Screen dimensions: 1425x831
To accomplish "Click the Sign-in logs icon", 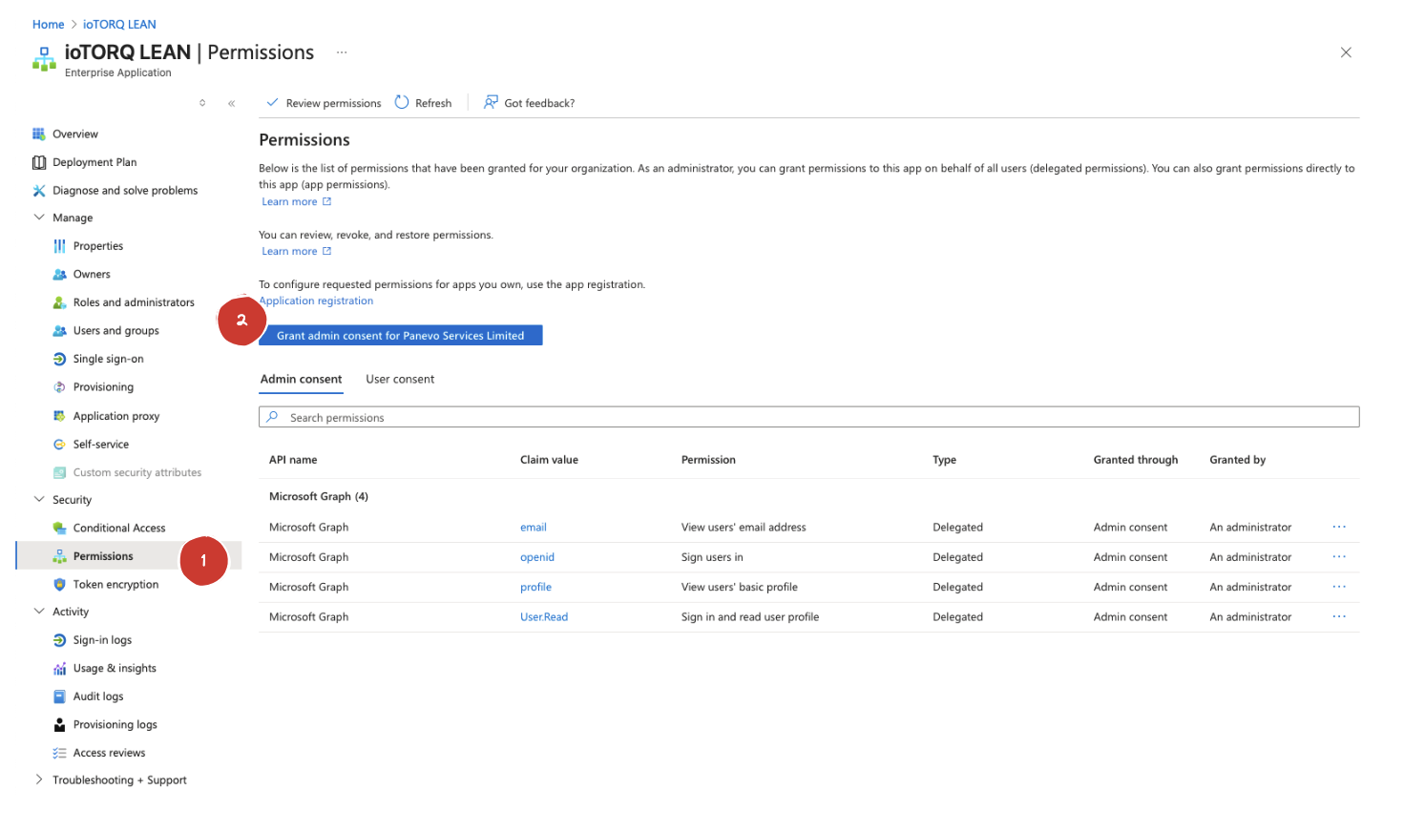I will coord(59,640).
